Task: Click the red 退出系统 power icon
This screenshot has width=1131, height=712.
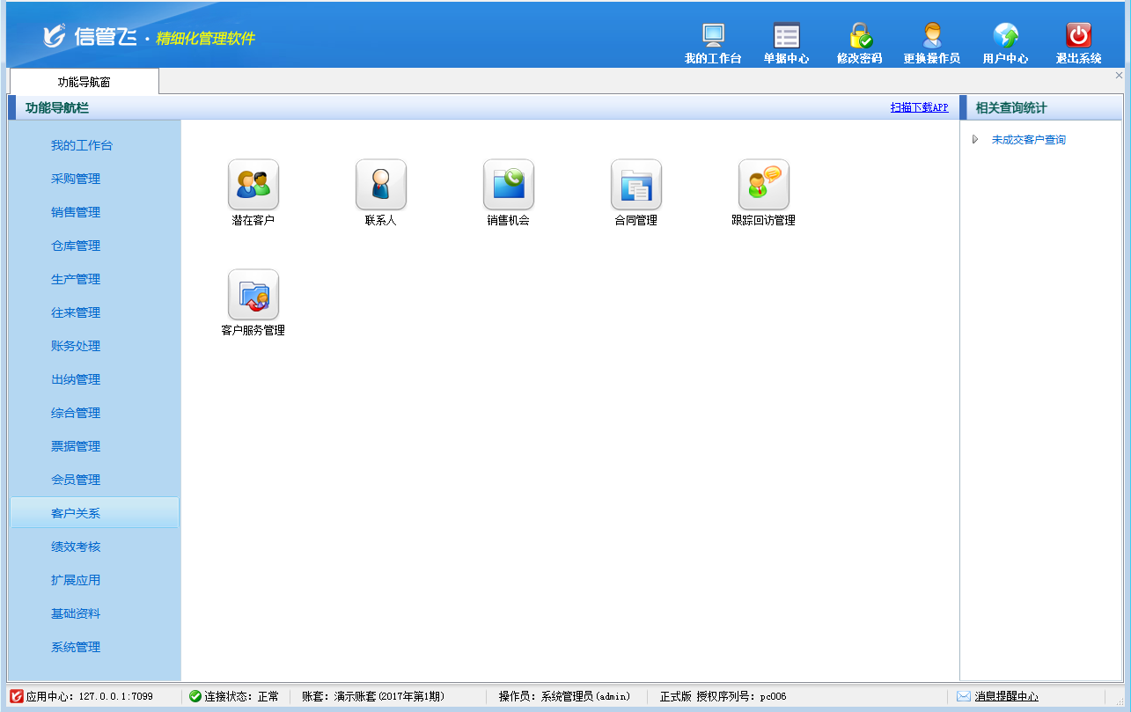Action: 1078,36
